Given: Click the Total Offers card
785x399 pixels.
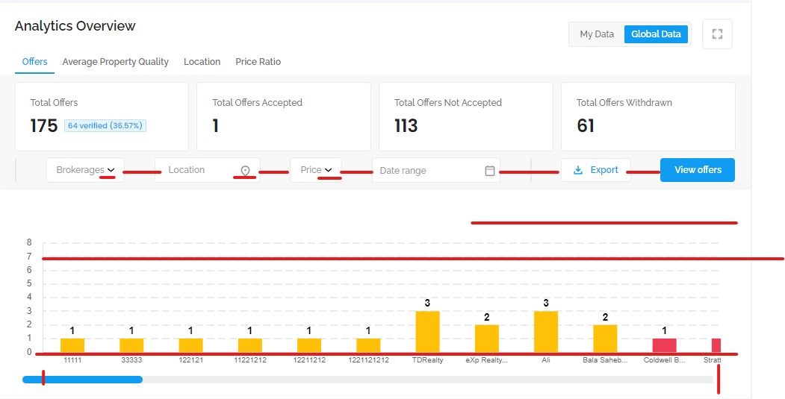Looking at the screenshot, I should pyautogui.click(x=102, y=116).
